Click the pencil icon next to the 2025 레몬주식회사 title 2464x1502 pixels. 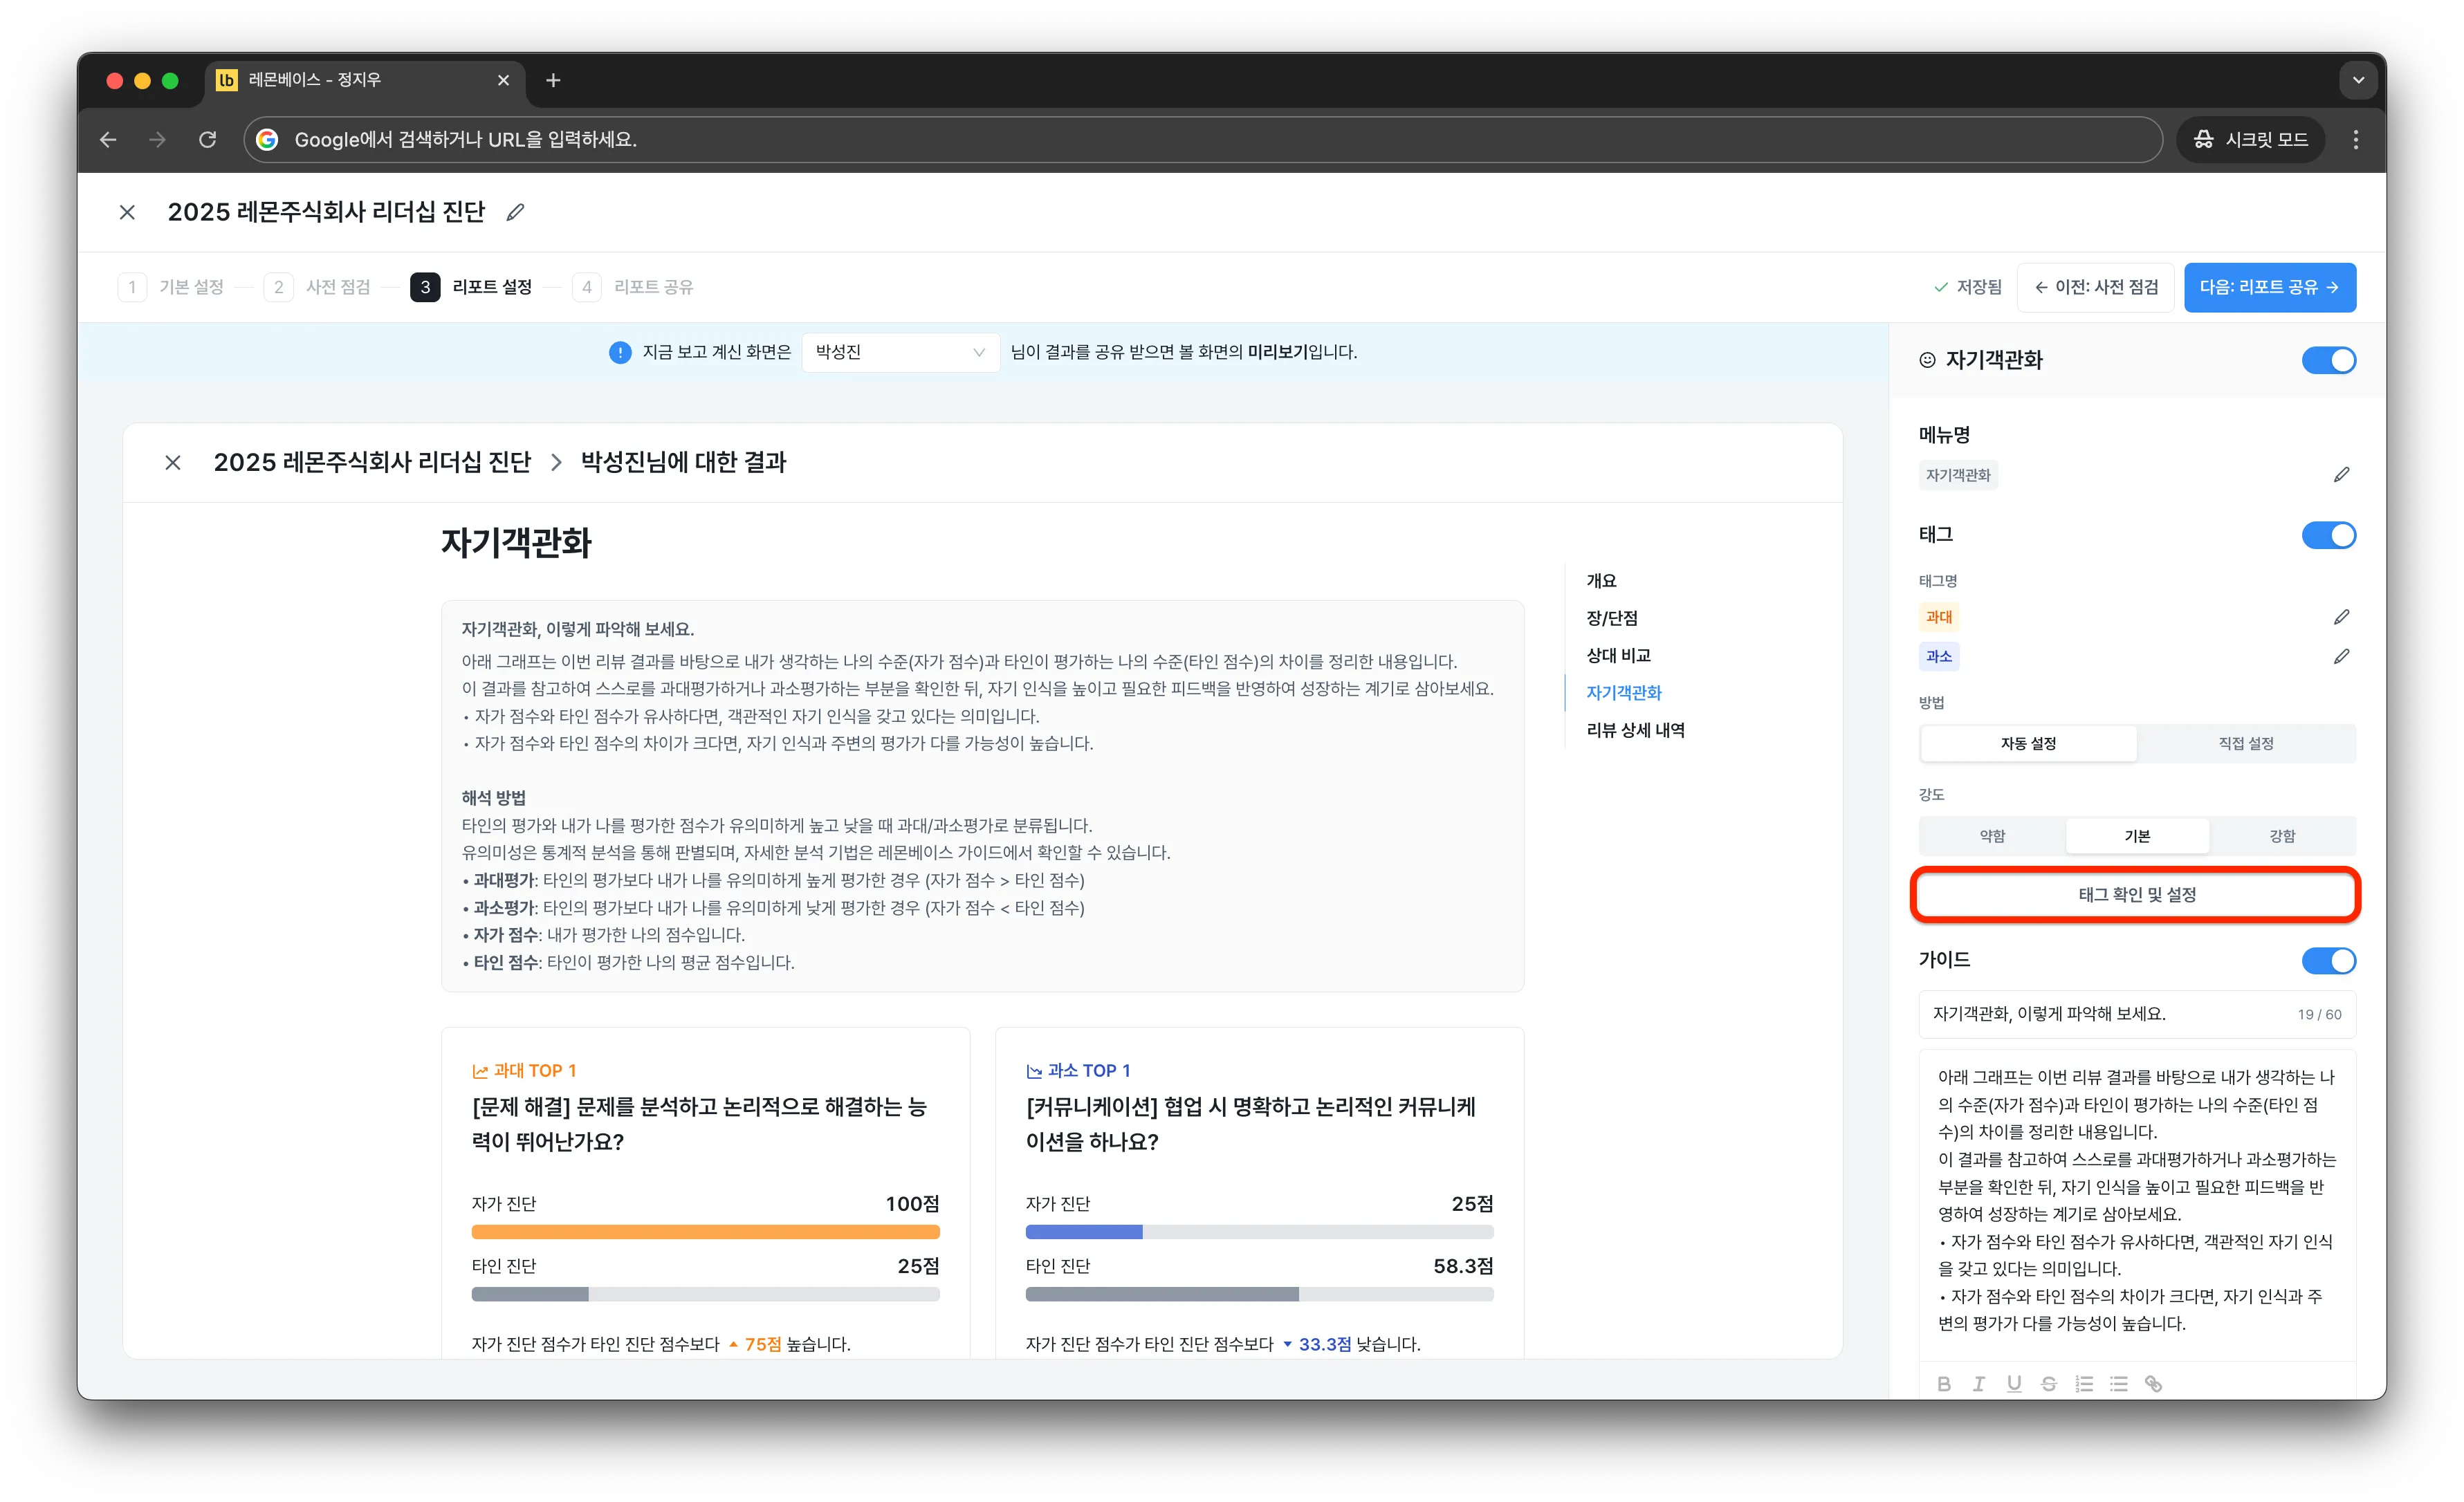(x=515, y=212)
